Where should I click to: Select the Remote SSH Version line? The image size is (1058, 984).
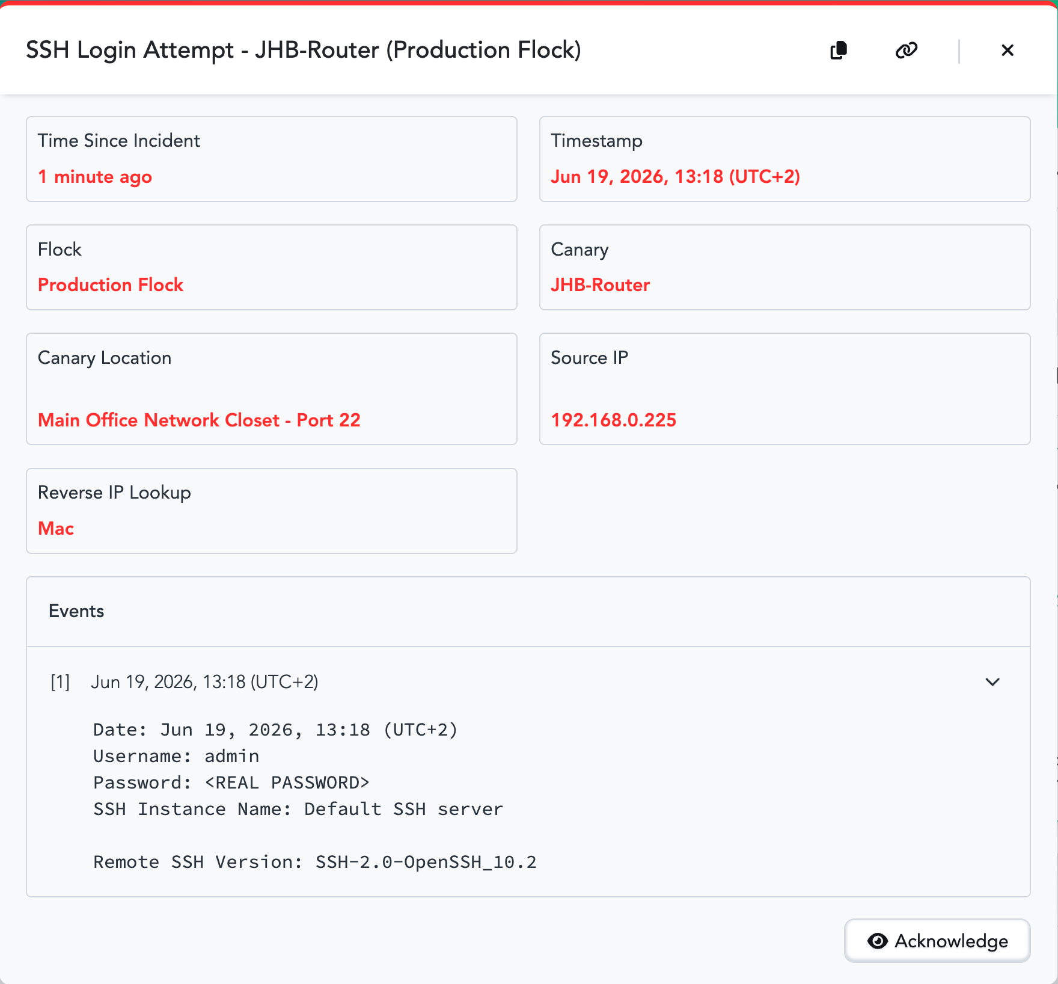(x=315, y=862)
